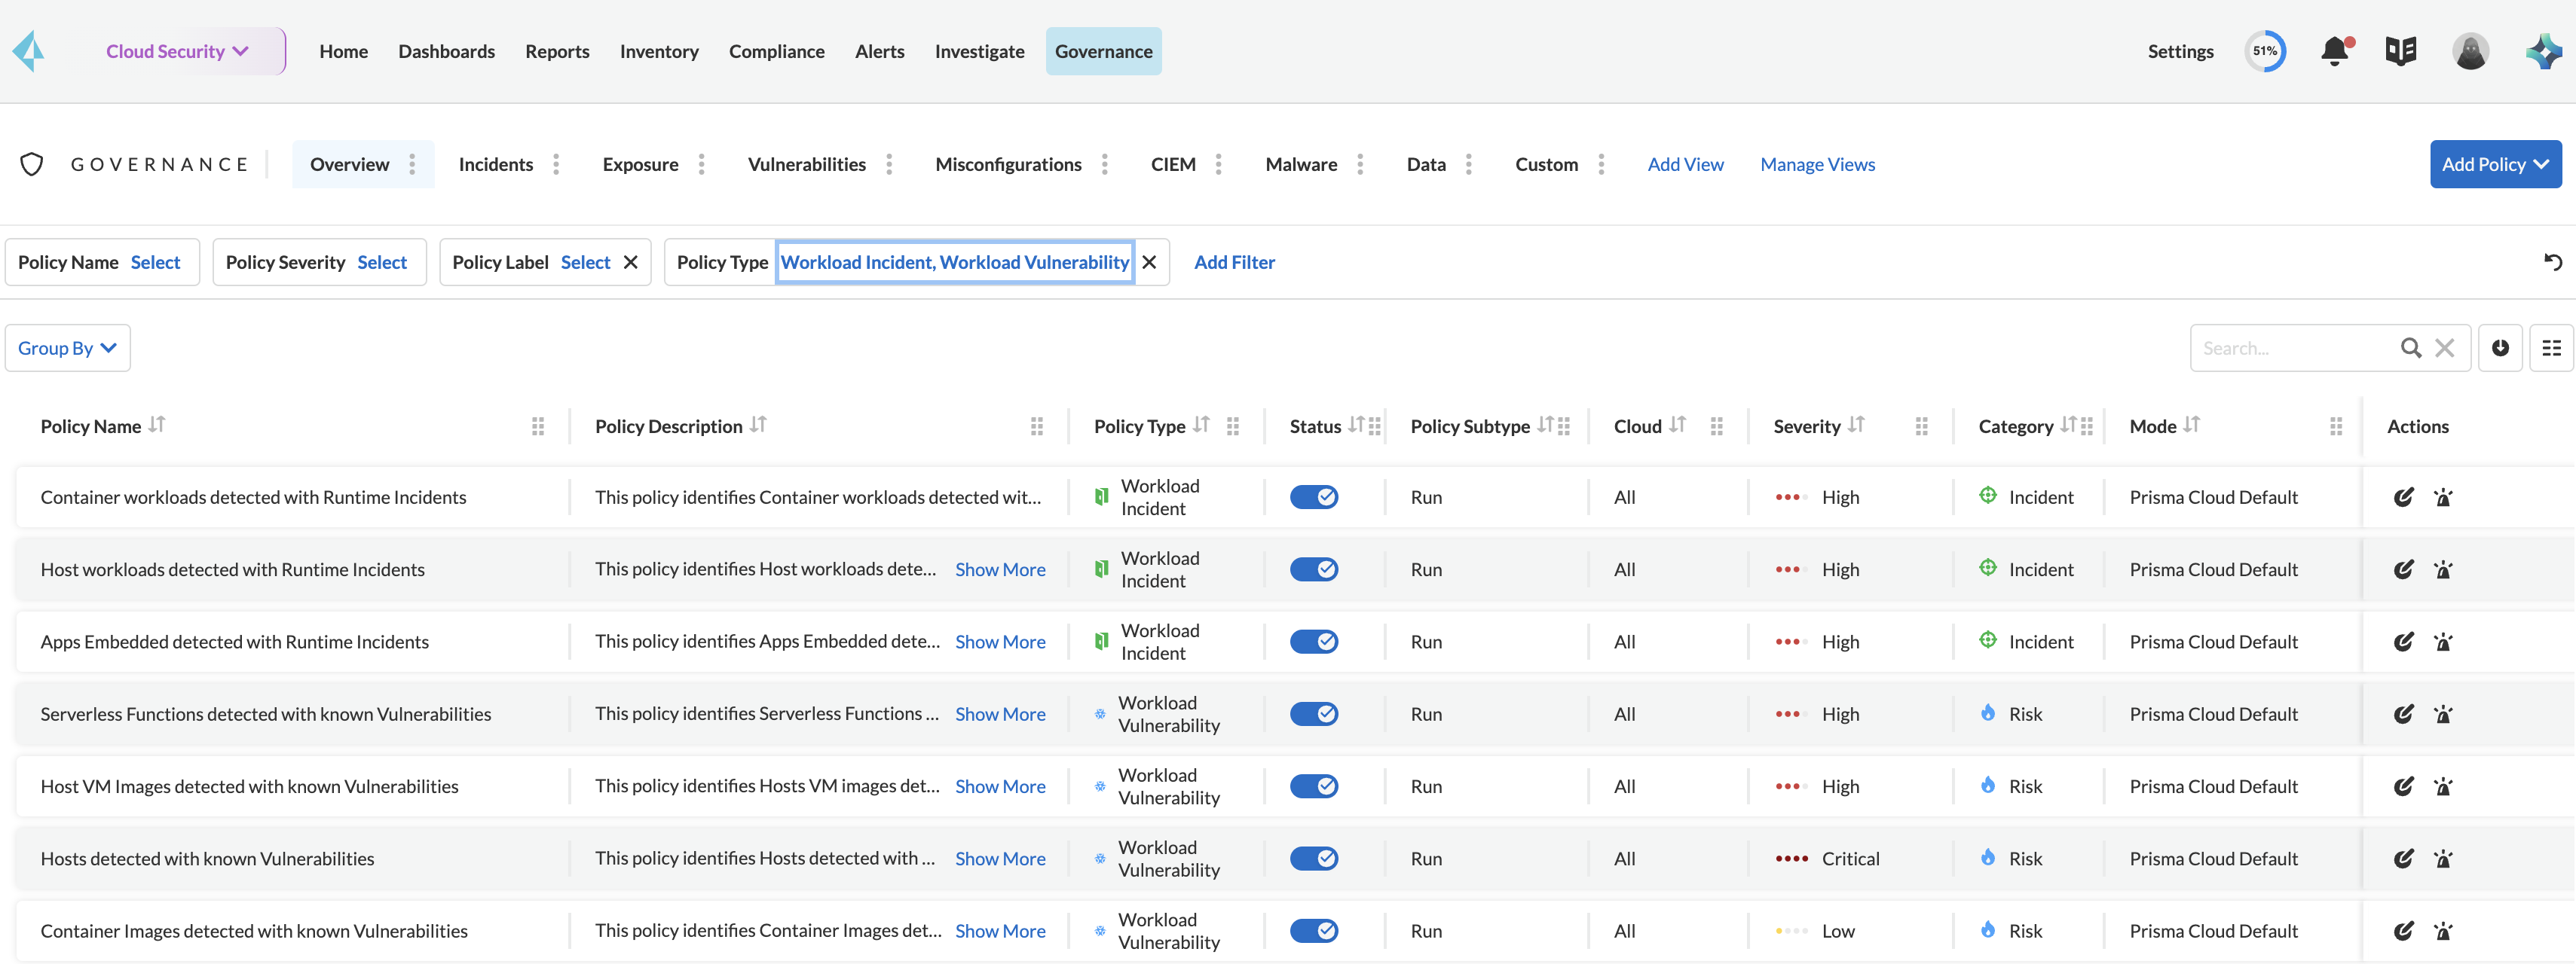Toggle status of Host VM Images policy

click(x=1314, y=786)
